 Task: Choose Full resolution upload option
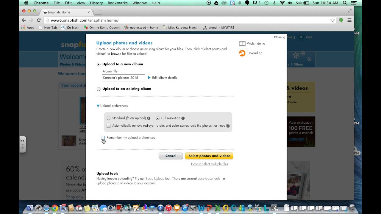pyautogui.click(x=157, y=118)
